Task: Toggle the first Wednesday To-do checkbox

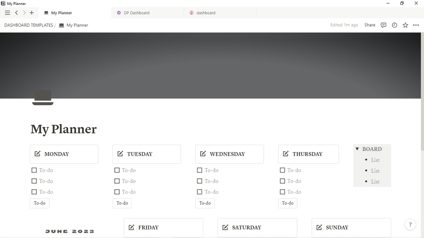Action: click(199, 170)
